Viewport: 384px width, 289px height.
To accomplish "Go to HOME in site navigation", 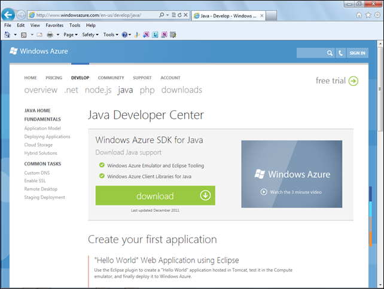I will (31, 78).
